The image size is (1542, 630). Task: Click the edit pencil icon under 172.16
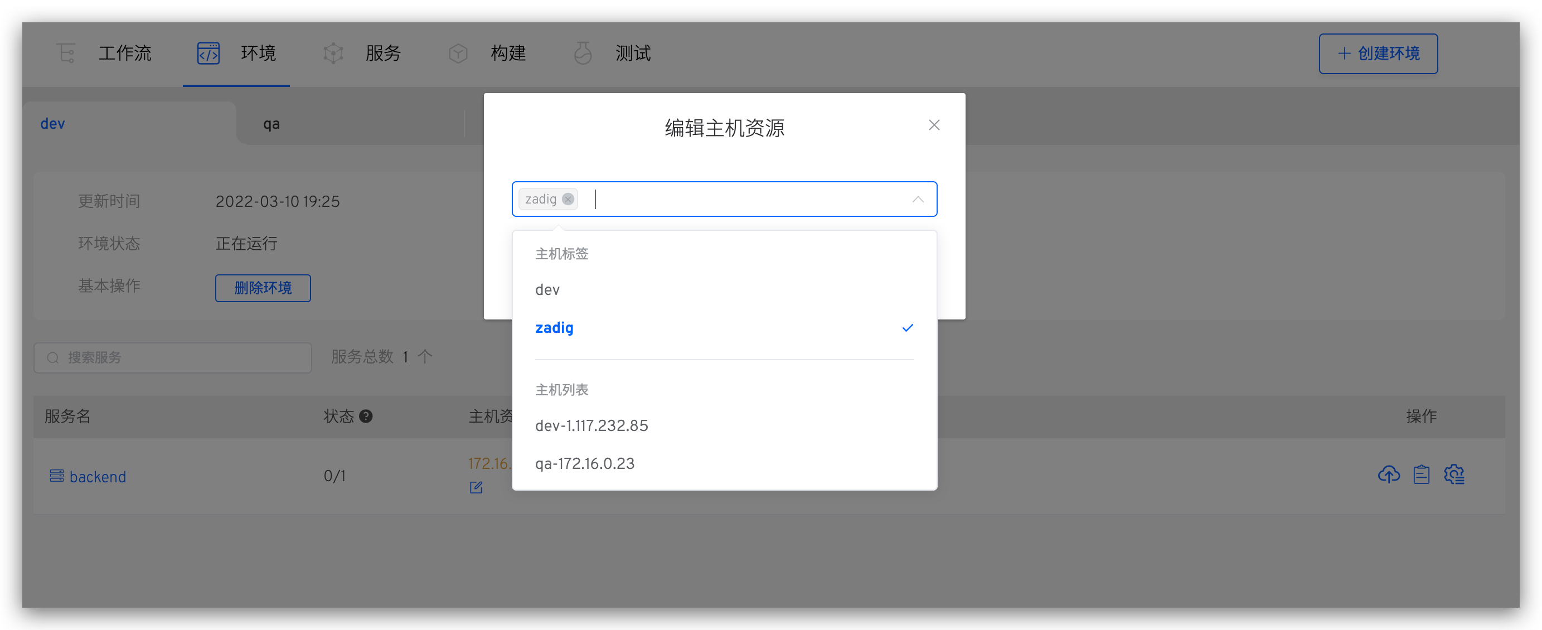476,487
